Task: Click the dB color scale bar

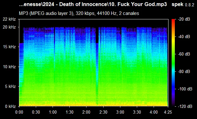Action: tap(173, 63)
